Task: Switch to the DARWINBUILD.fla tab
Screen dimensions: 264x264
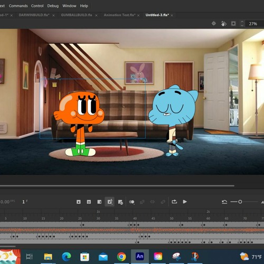Action: click(x=34, y=15)
